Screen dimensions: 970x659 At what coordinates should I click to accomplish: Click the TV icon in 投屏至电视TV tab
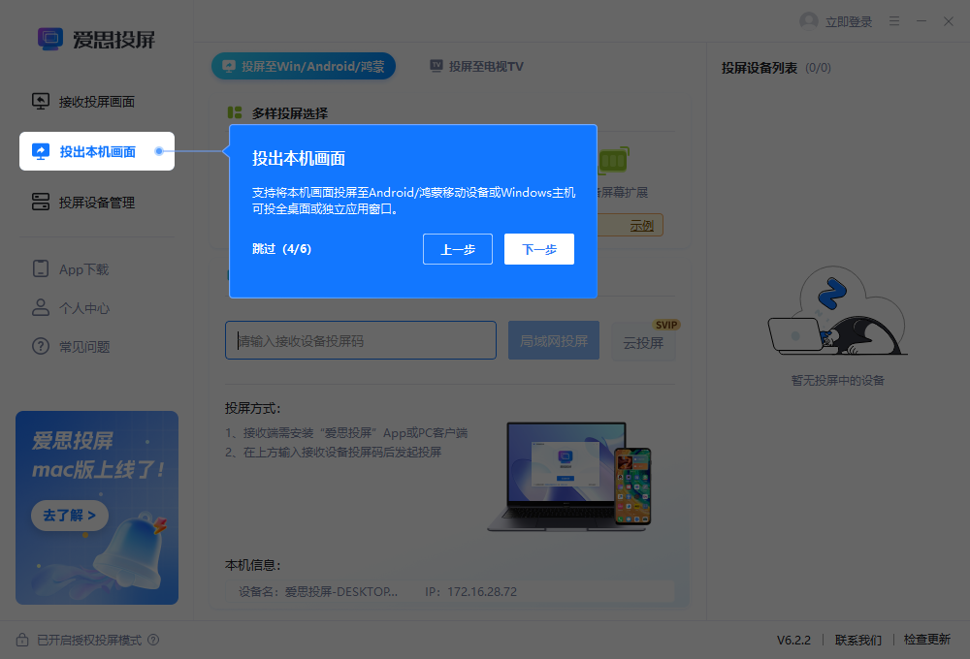tap(436, 66)
